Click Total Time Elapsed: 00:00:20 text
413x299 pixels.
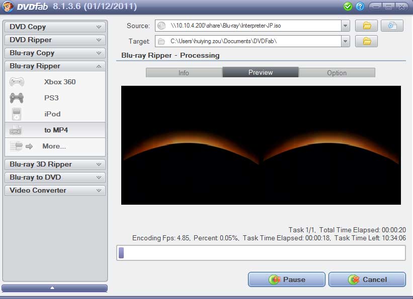(362, 230)
